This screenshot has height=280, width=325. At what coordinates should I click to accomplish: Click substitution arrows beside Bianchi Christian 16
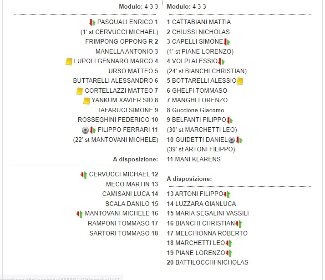point(239,224)
